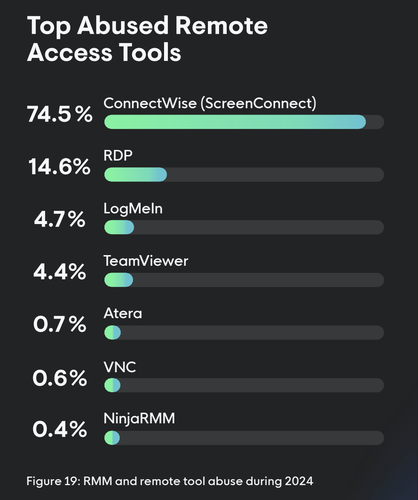418x500 pixels.
Task: Click the 0.7% value
Action: tap(60, 324)
